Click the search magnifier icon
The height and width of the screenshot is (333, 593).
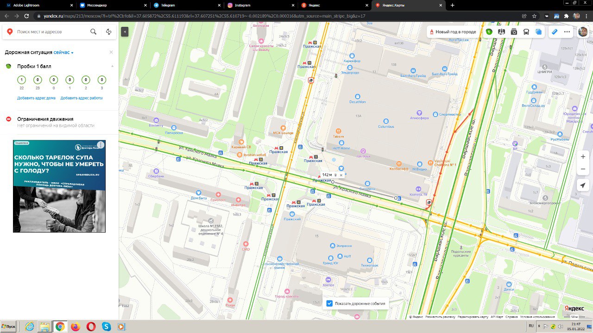pyautogui.click(x=94, y=32)
